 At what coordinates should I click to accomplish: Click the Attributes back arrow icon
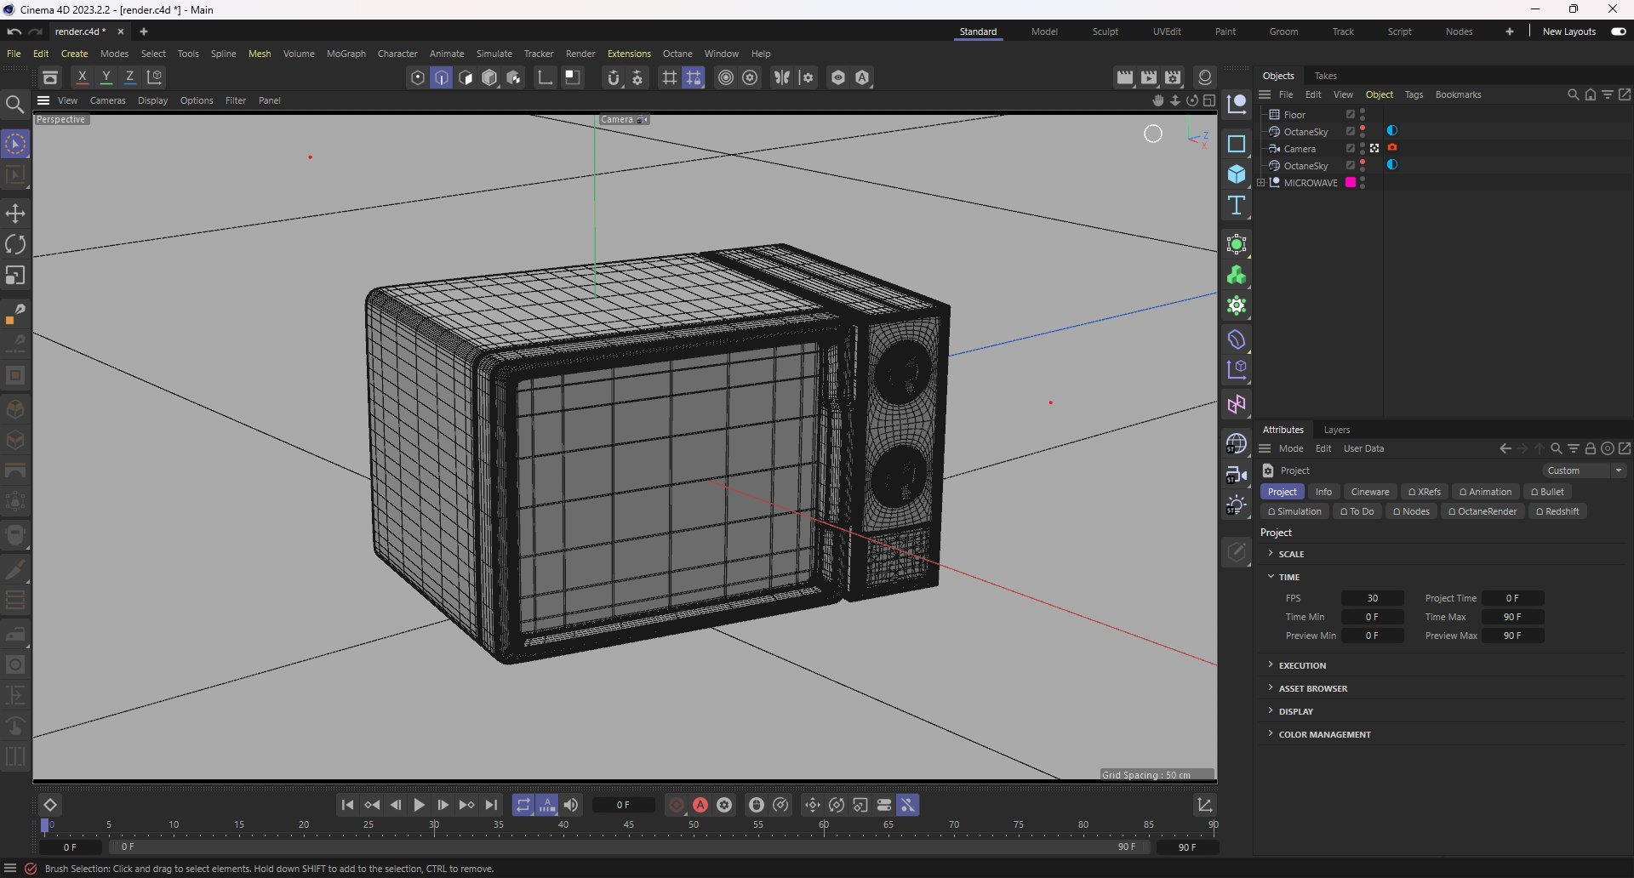tap(1505, 448)
